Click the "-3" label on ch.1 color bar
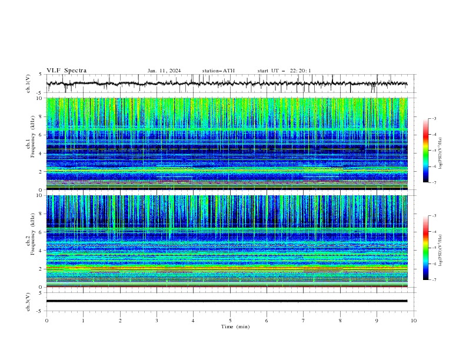 coord(434,118)
